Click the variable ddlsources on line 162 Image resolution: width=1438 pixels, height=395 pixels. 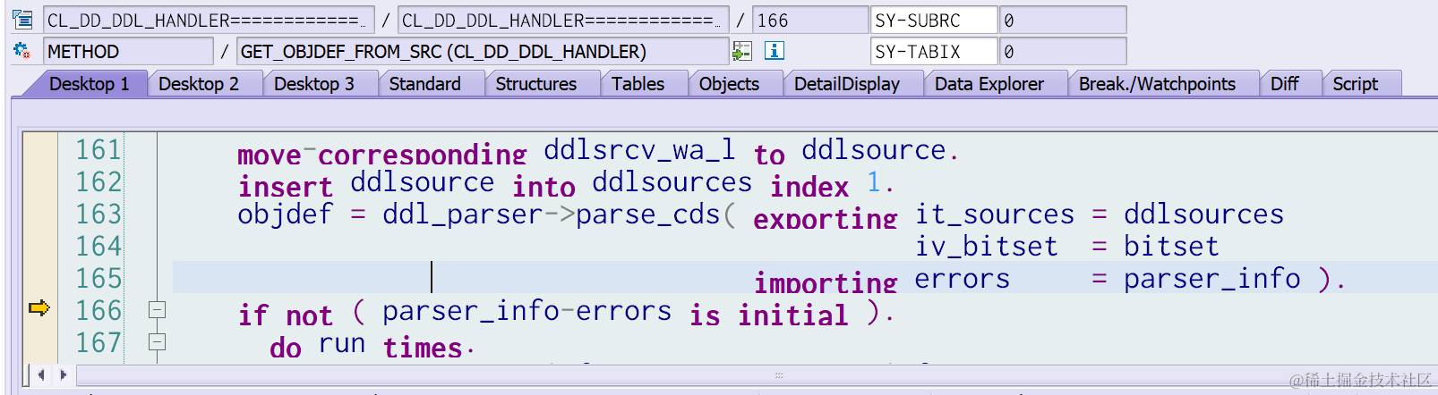[672, 181]
